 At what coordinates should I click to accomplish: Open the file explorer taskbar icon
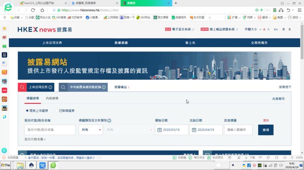[20, 165]
